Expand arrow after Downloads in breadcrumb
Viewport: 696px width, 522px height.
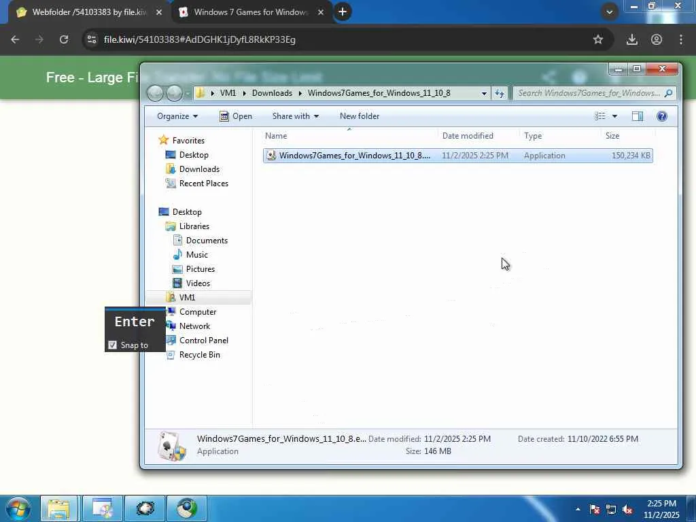pyautogui.click(x=300, y=93)
